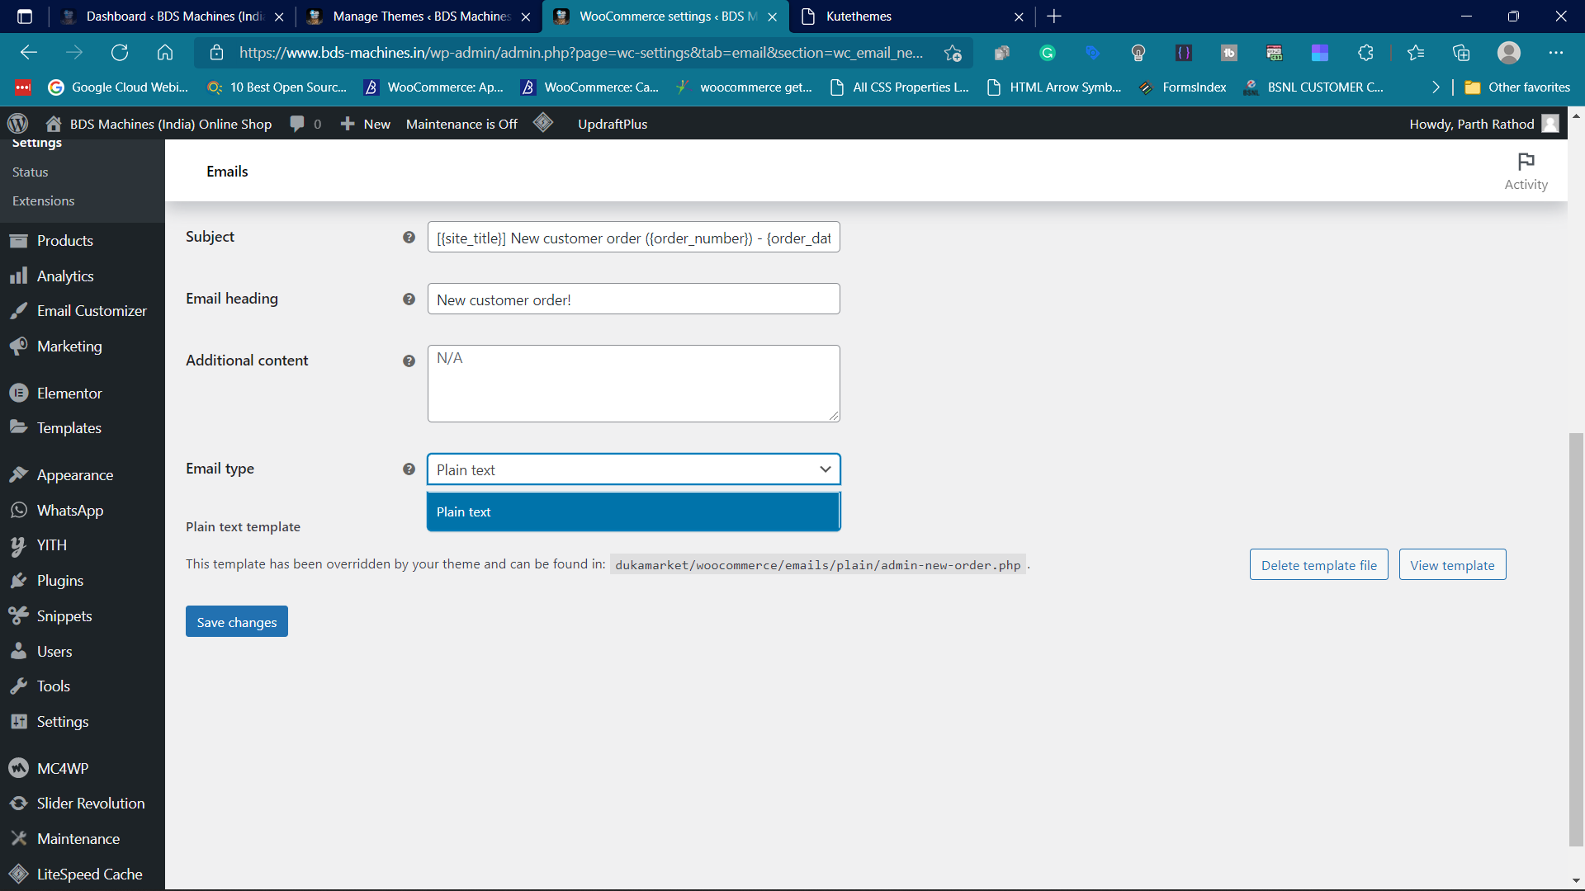Click View template button
1585x891 pixels.
[x=1452, y=565]
